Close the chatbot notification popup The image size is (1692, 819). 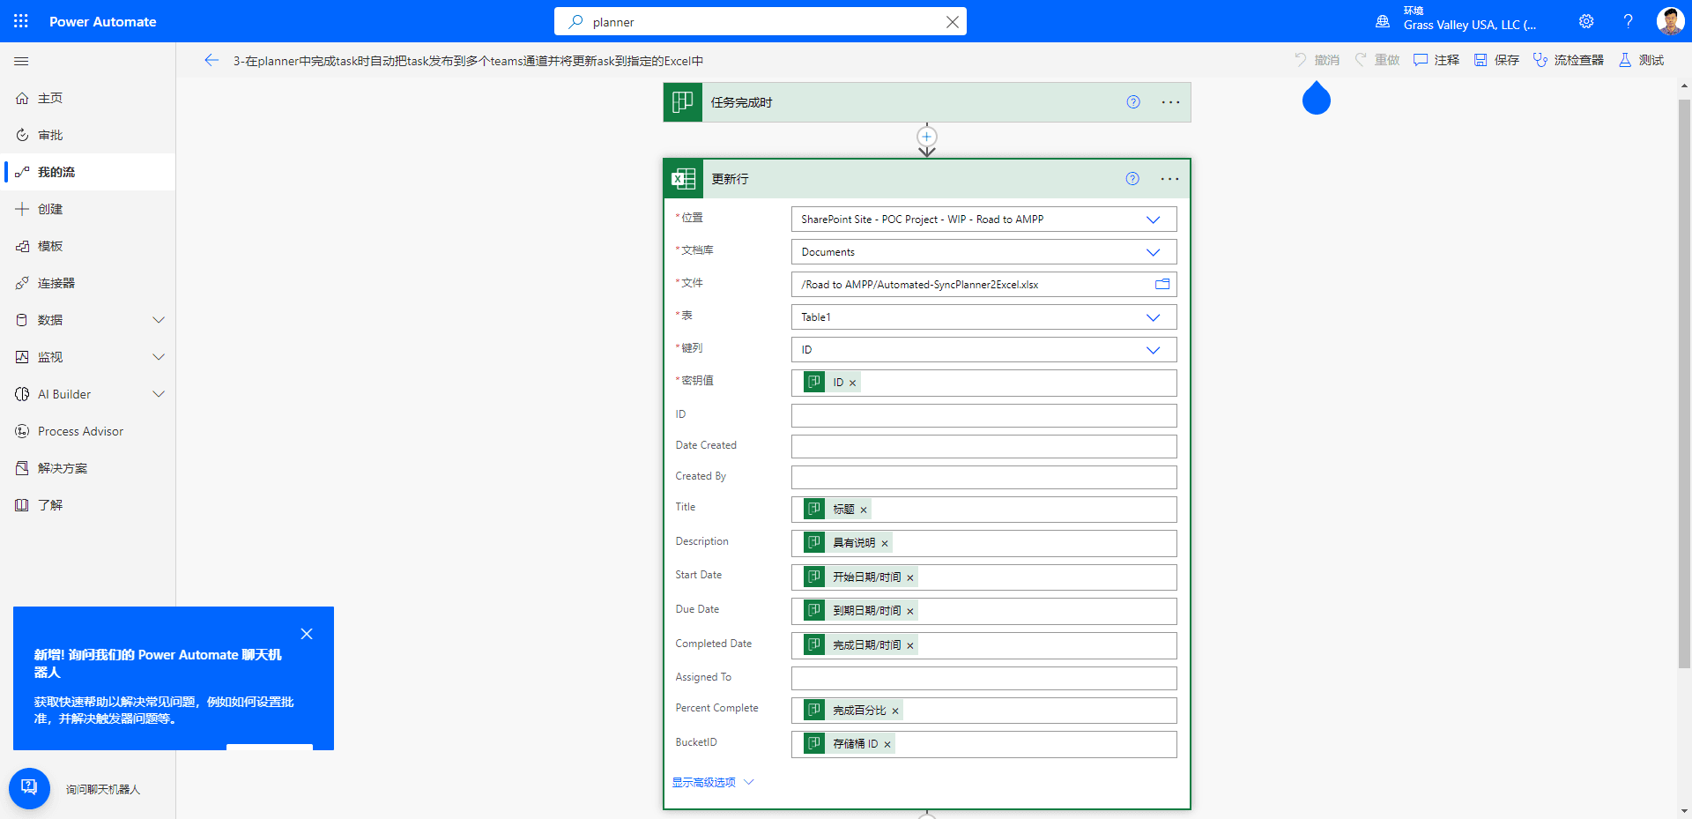(x=307, y=634)
